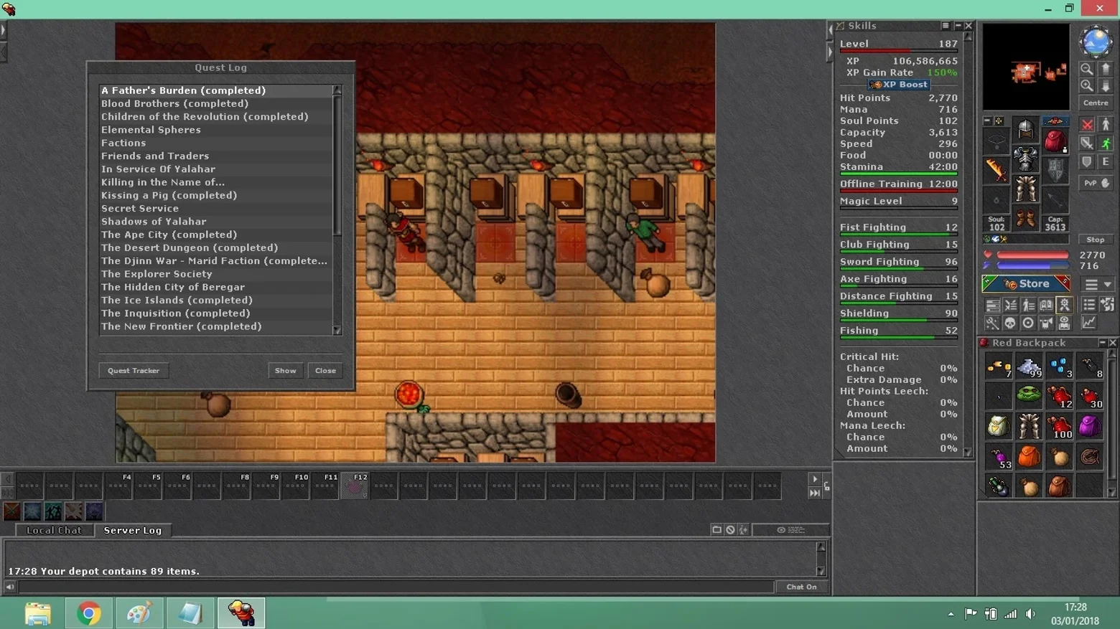This screenshot has height=629, width=1120.
Task: Open the analytics graph icon
Action: tap(1089, 323)
